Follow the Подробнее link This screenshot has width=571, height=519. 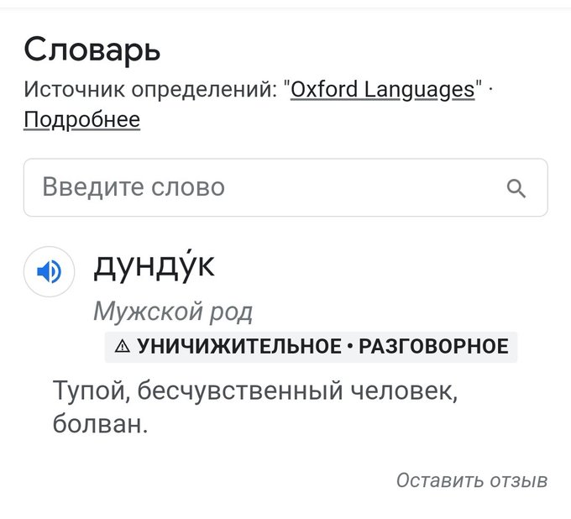point(81,120)
